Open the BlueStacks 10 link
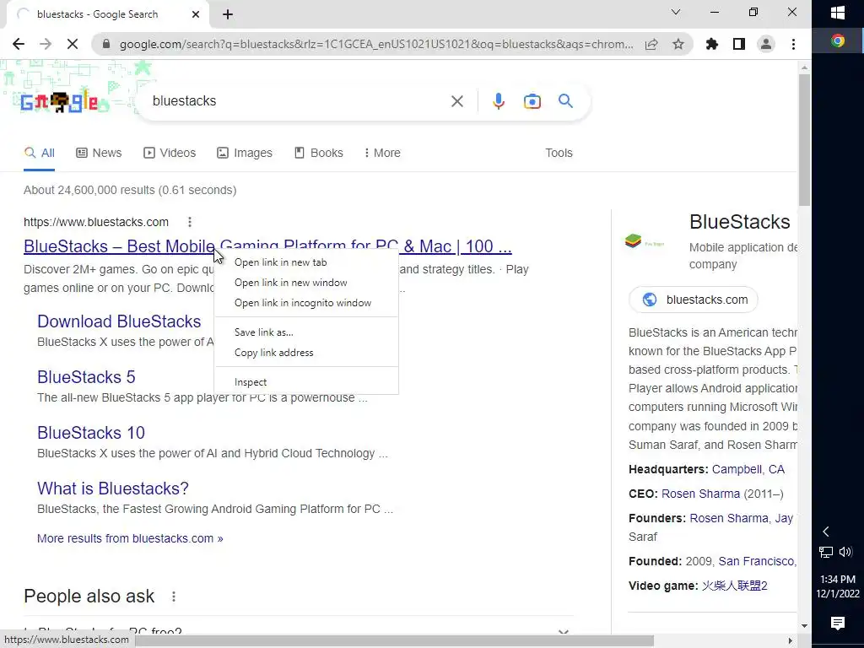The image size is (864, 648). [91, 433]
